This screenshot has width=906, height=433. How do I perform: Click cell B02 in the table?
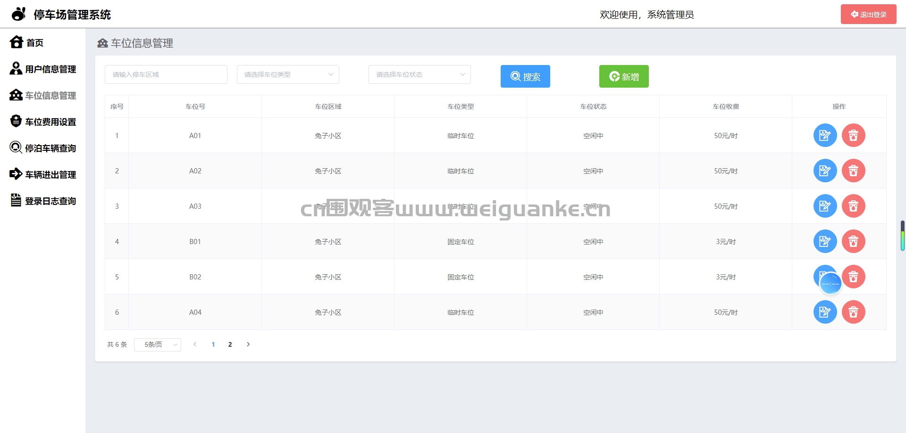[x=195, y=277]
